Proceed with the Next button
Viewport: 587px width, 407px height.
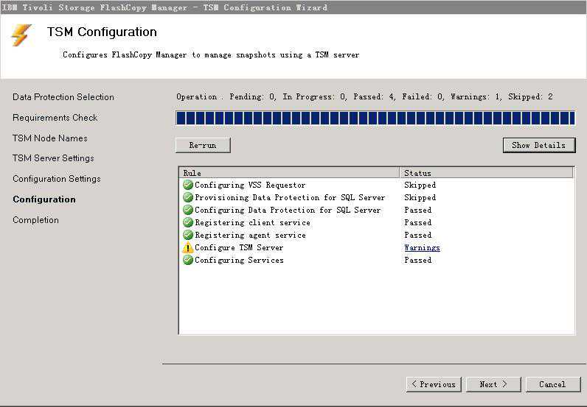pos(493,384)
